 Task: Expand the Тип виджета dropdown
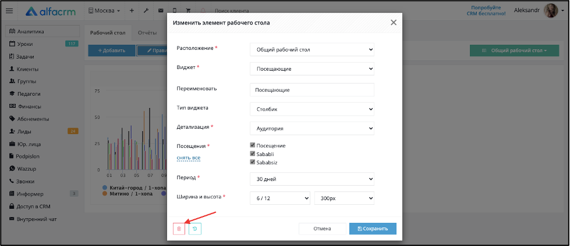(x=312, y=109)
